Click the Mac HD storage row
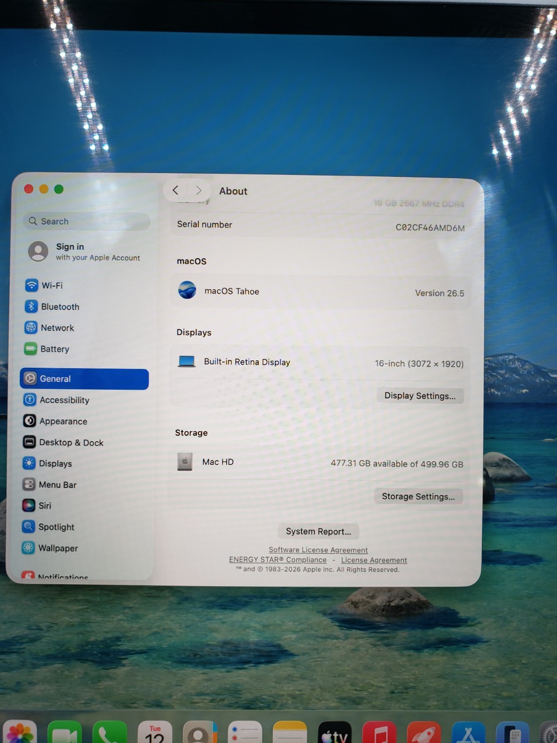The image size is (557, 743). point(319,463)
